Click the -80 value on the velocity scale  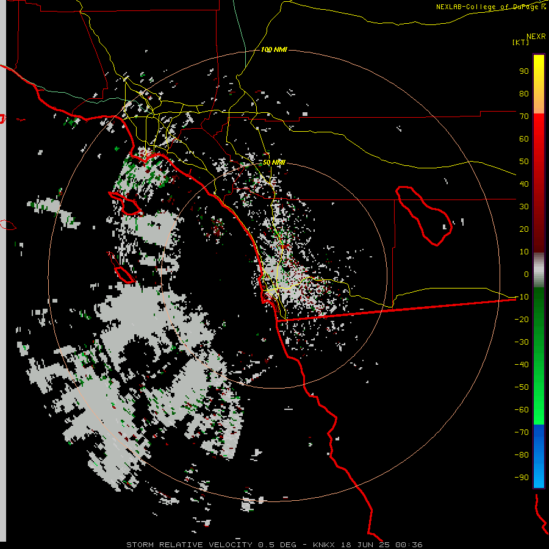point(522,455)
